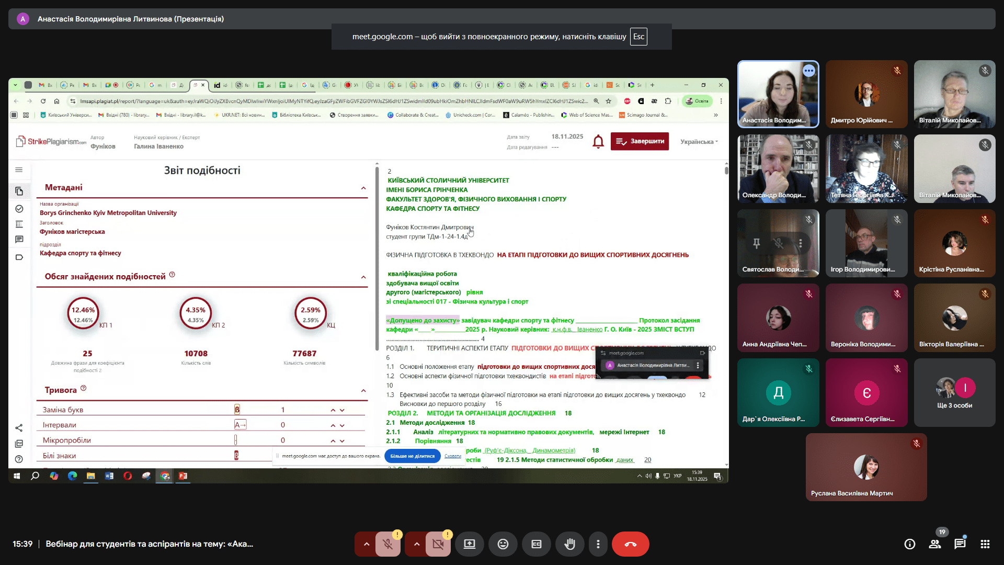Click the red leave call button
This screenshot has width=1004, height=565.
[630, 544]
